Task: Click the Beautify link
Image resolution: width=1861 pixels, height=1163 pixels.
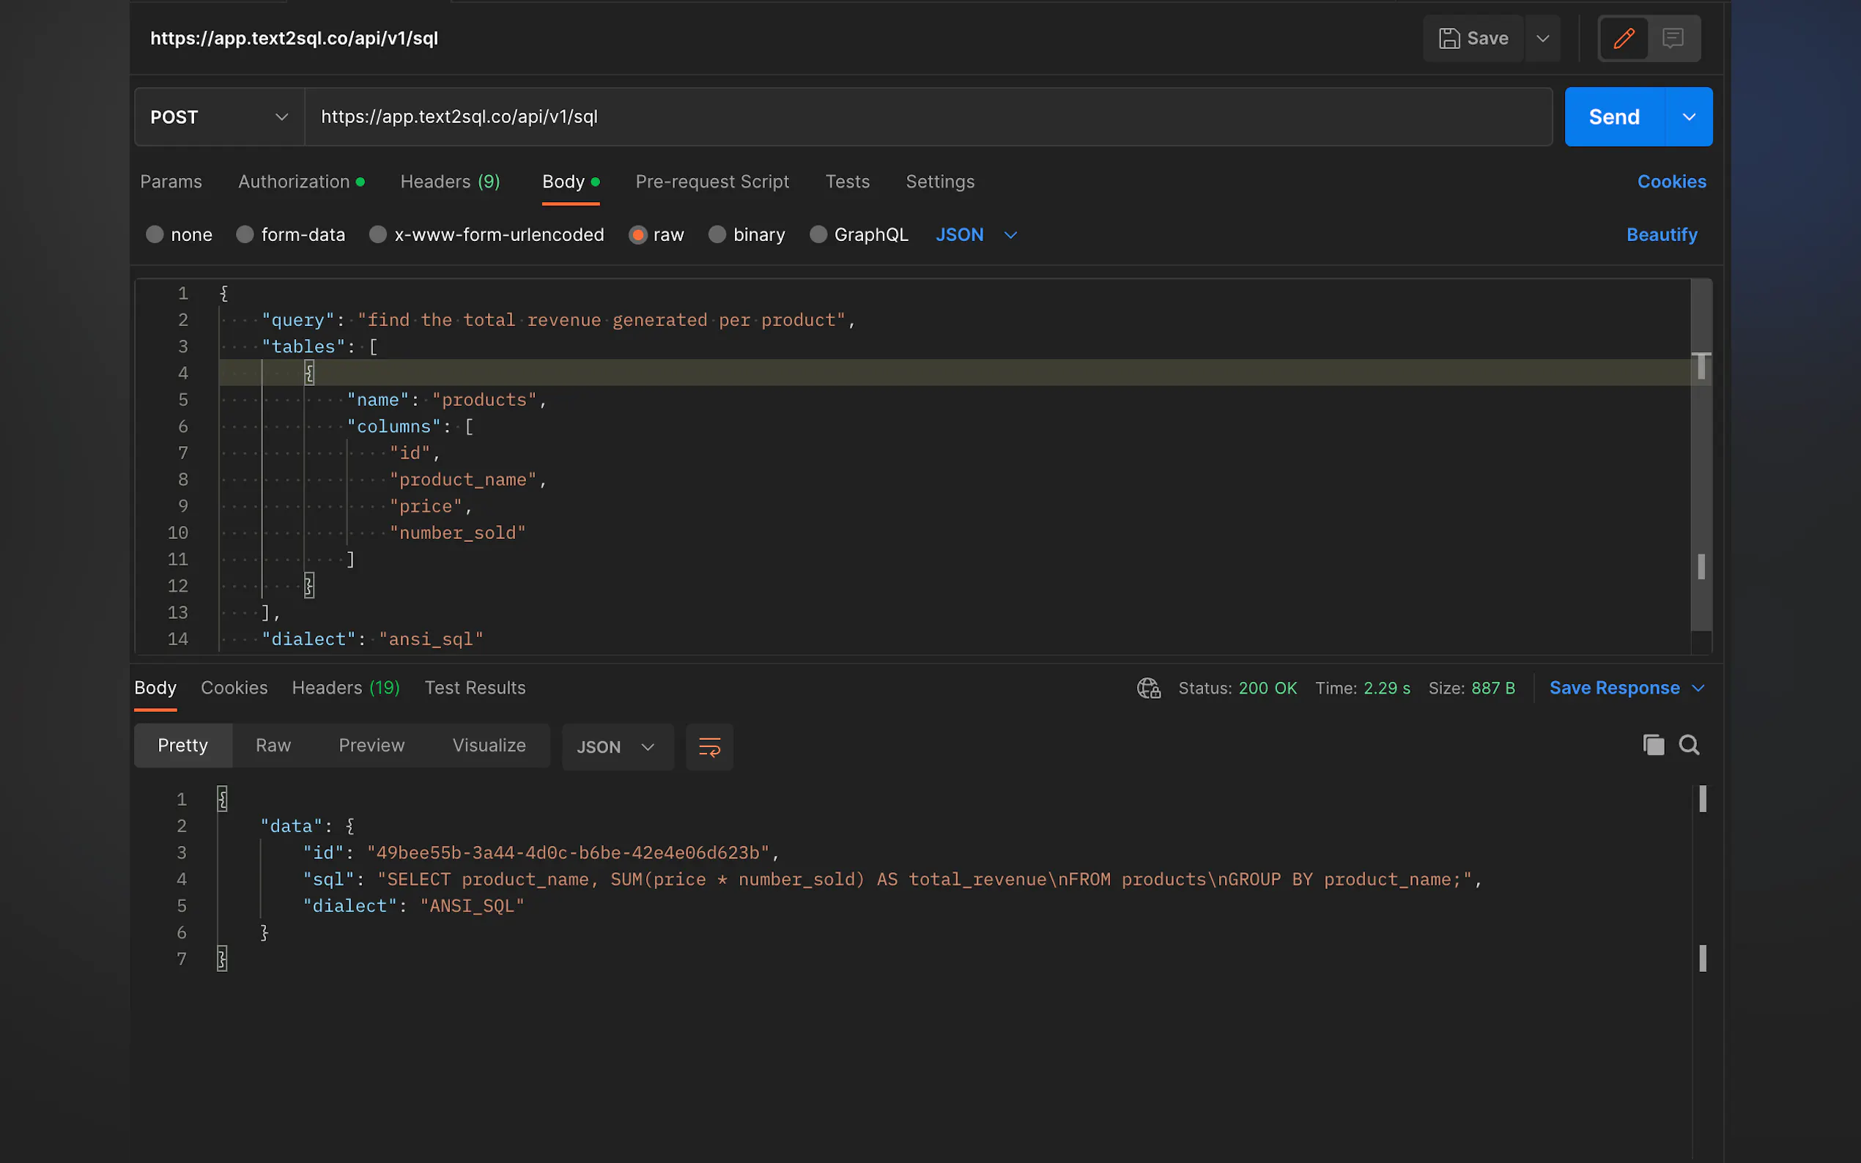Action: [x=1661, y=234]
